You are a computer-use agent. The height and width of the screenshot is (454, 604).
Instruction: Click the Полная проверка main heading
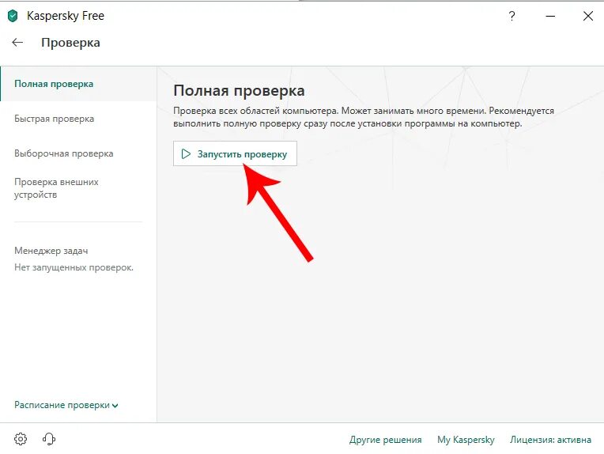pos(239,91)
